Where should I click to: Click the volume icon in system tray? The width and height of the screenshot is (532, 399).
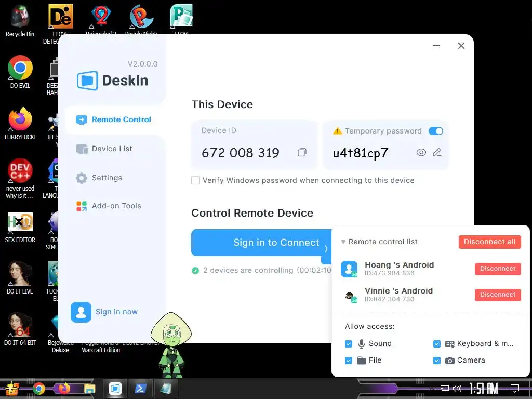point(457,389)
